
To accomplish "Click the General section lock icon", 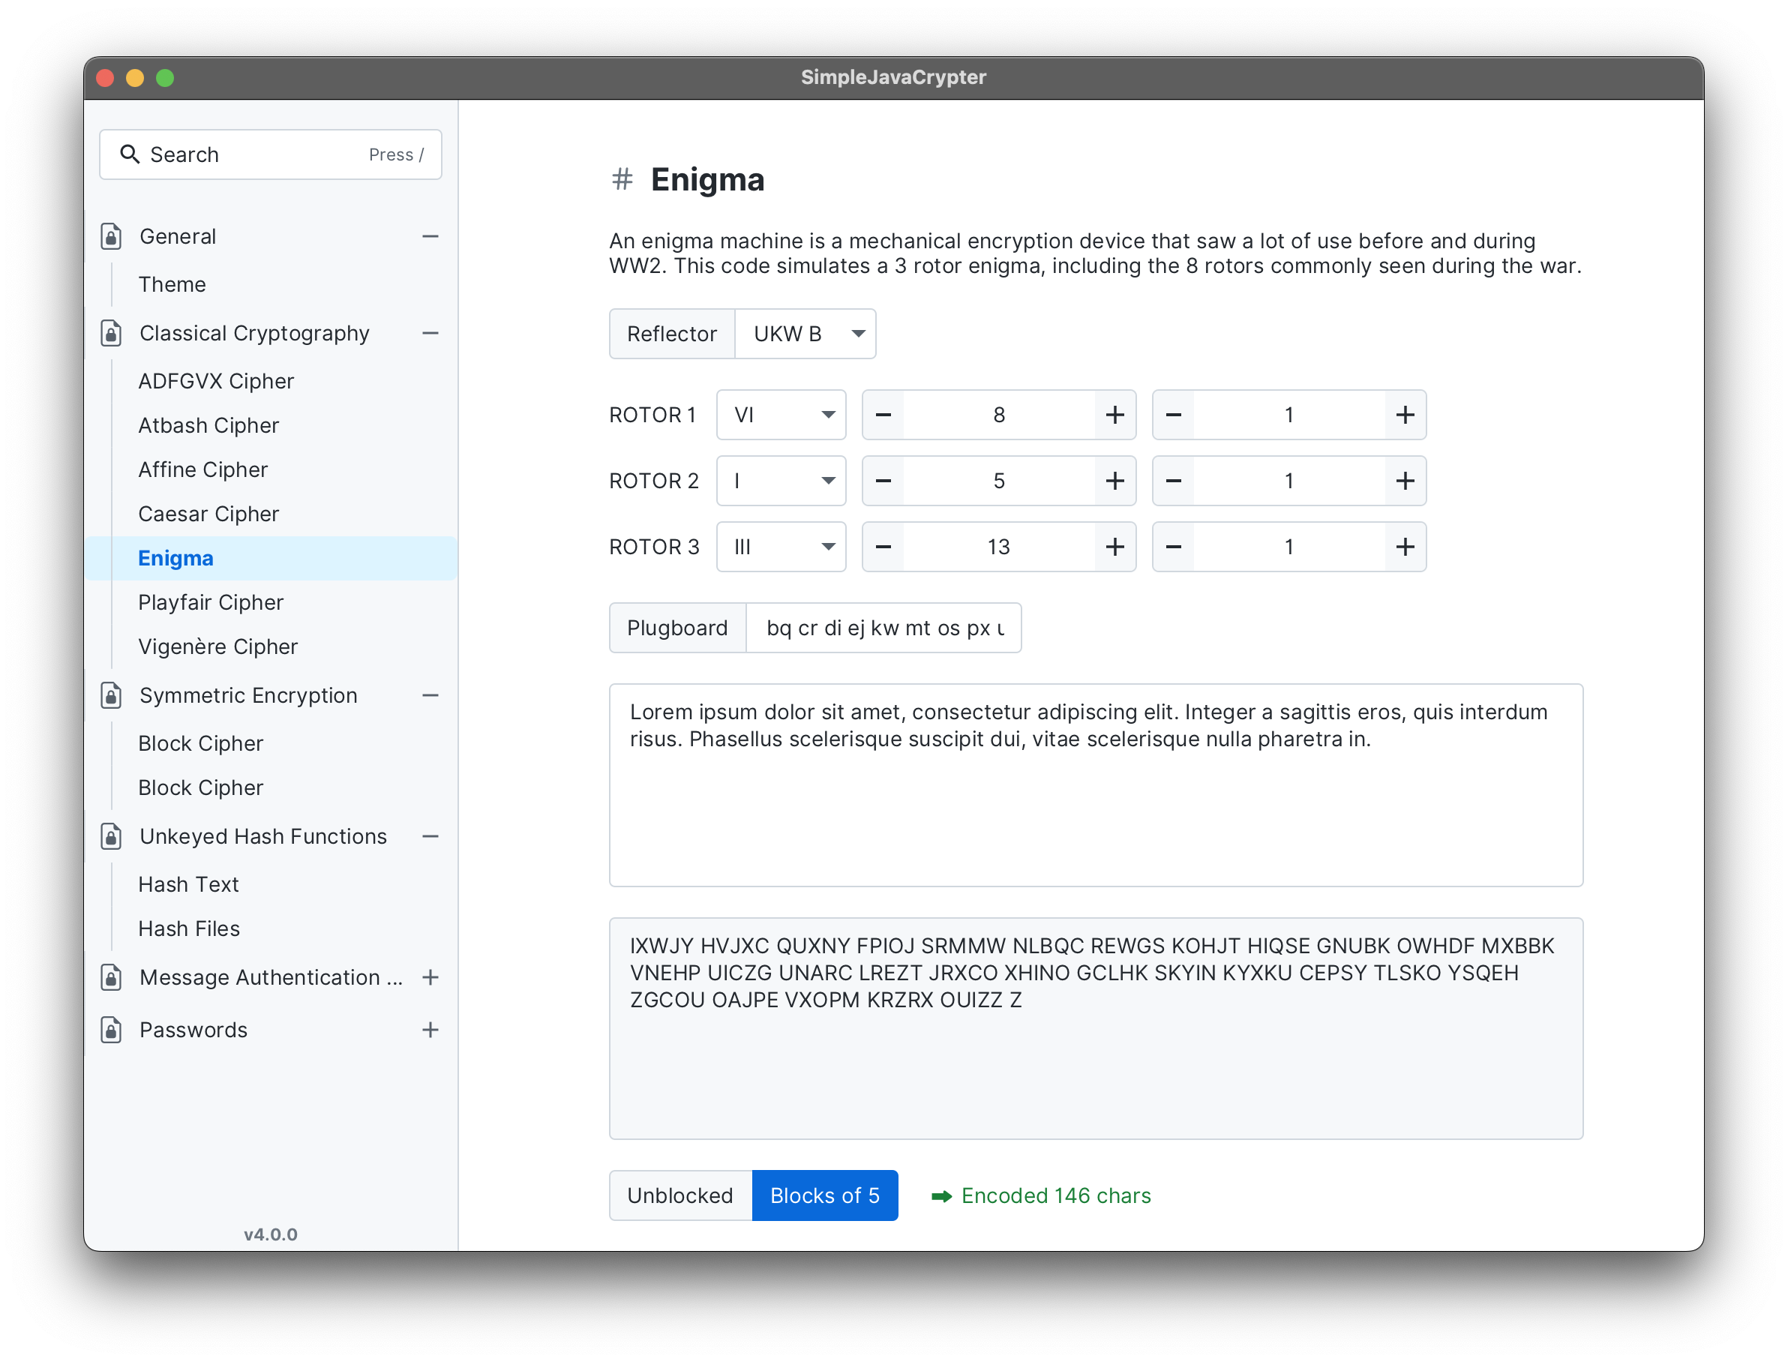I will point(112,237).
